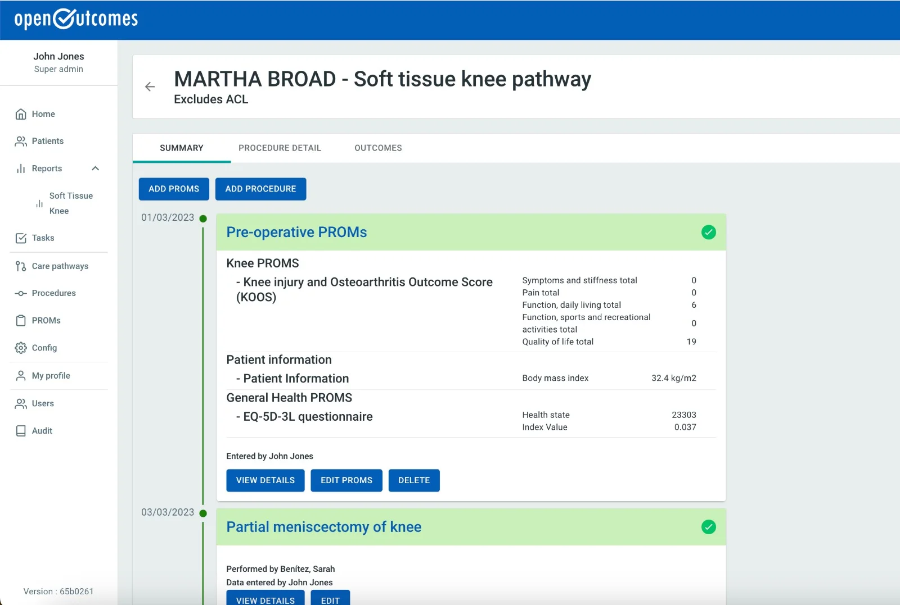Collapse the Reports section chevron
The image size is (900, 605).
(x=96, y=169)
